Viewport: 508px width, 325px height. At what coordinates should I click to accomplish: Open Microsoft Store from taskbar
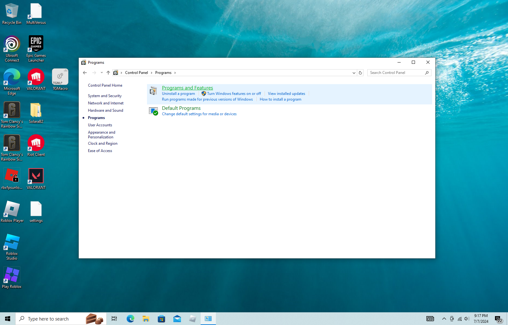[161, 319]
